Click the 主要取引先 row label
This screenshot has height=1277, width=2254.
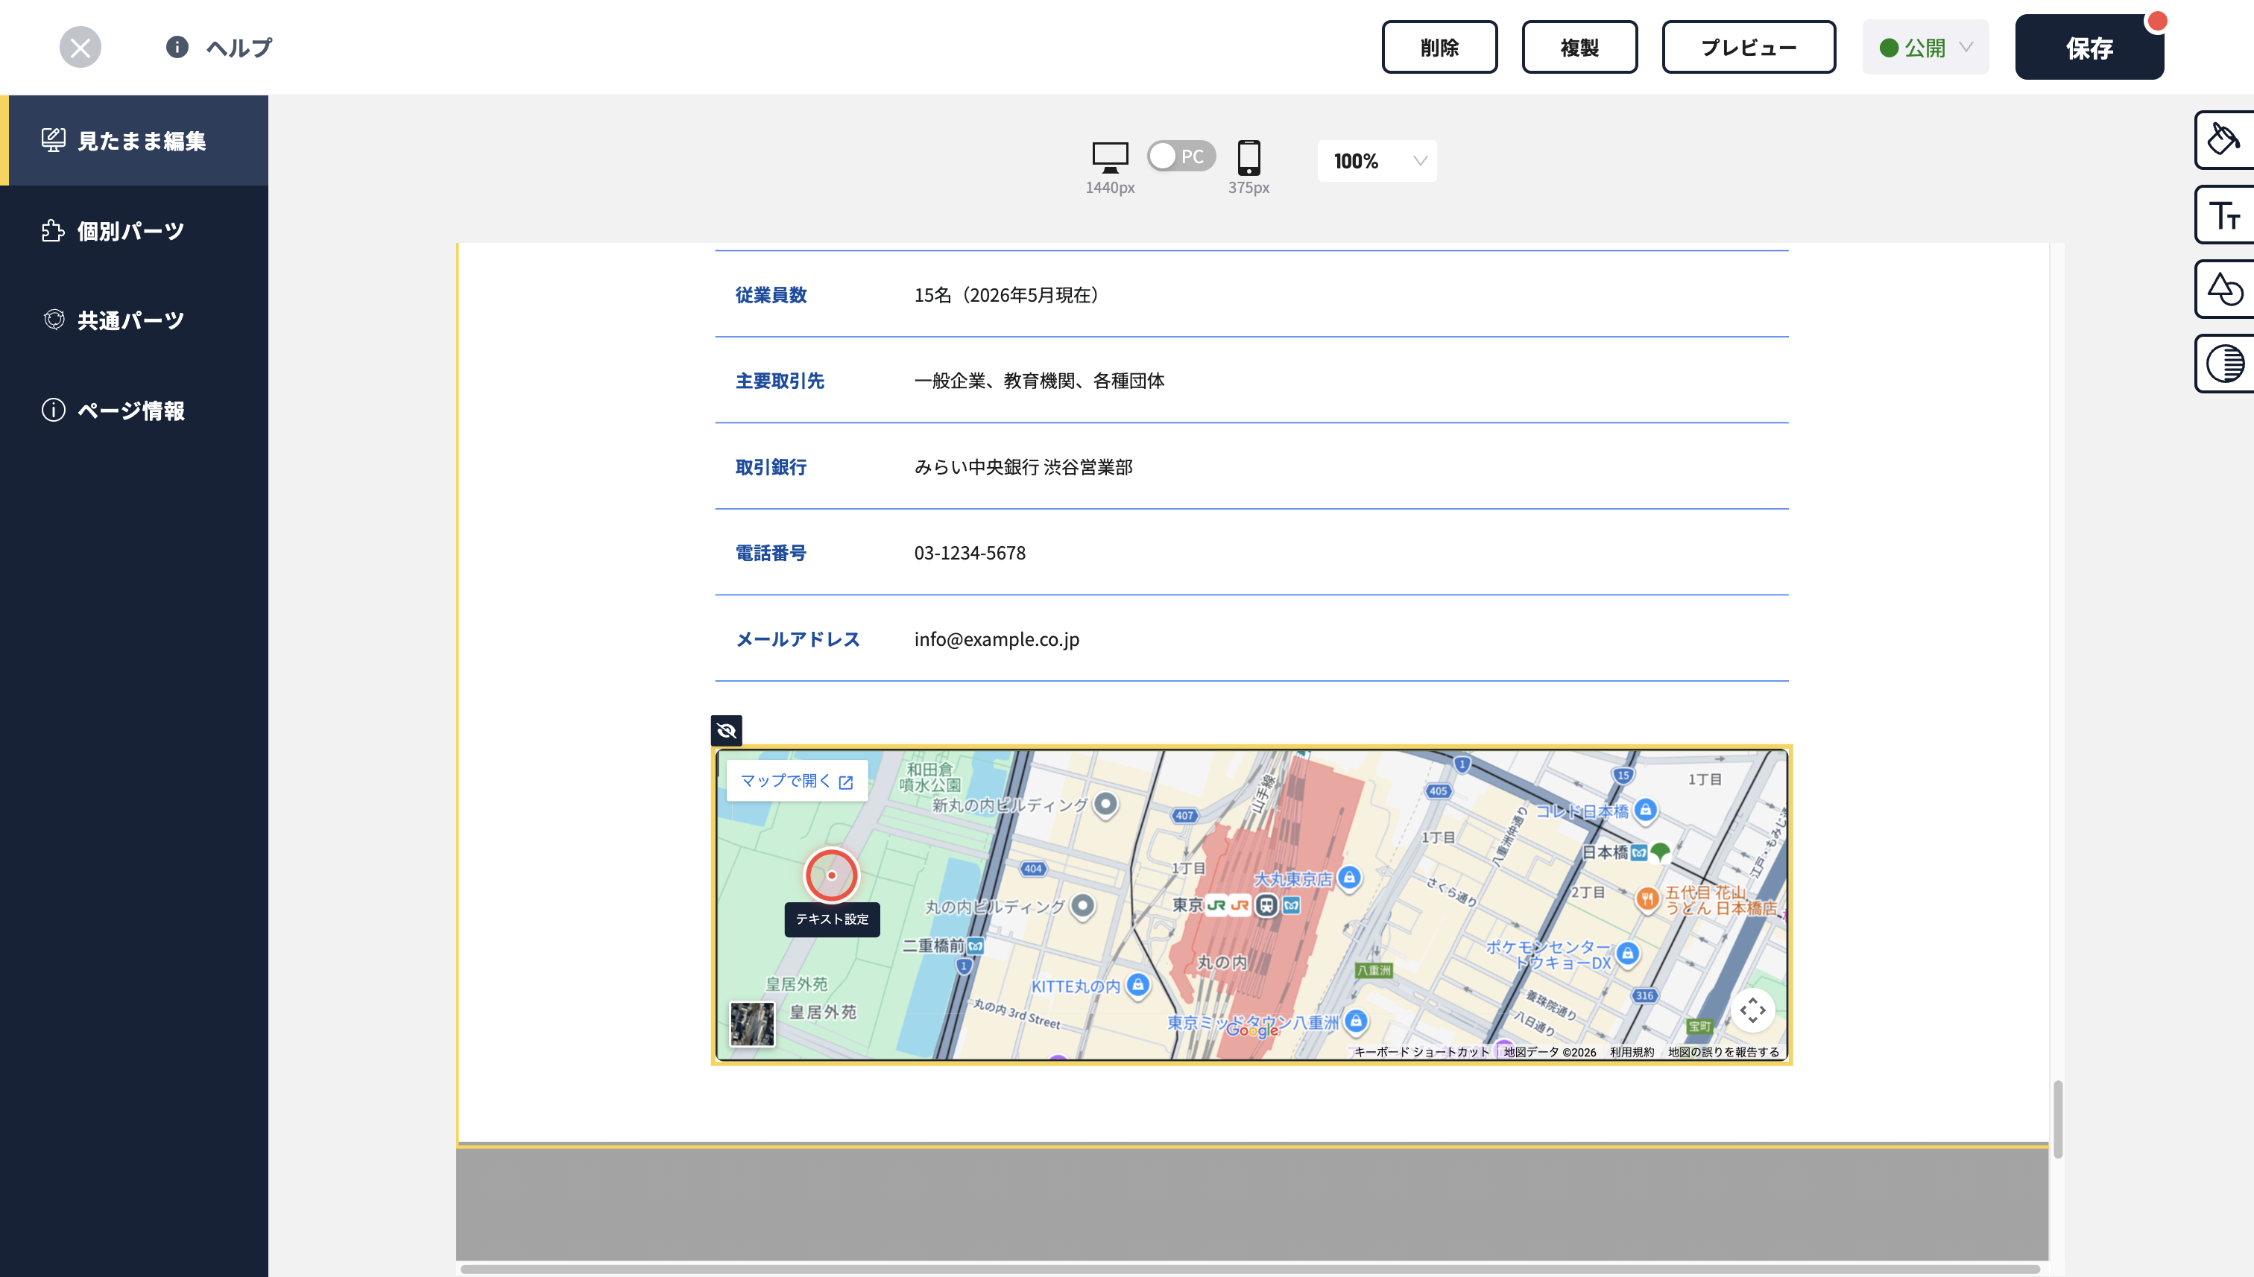(780, 381)
